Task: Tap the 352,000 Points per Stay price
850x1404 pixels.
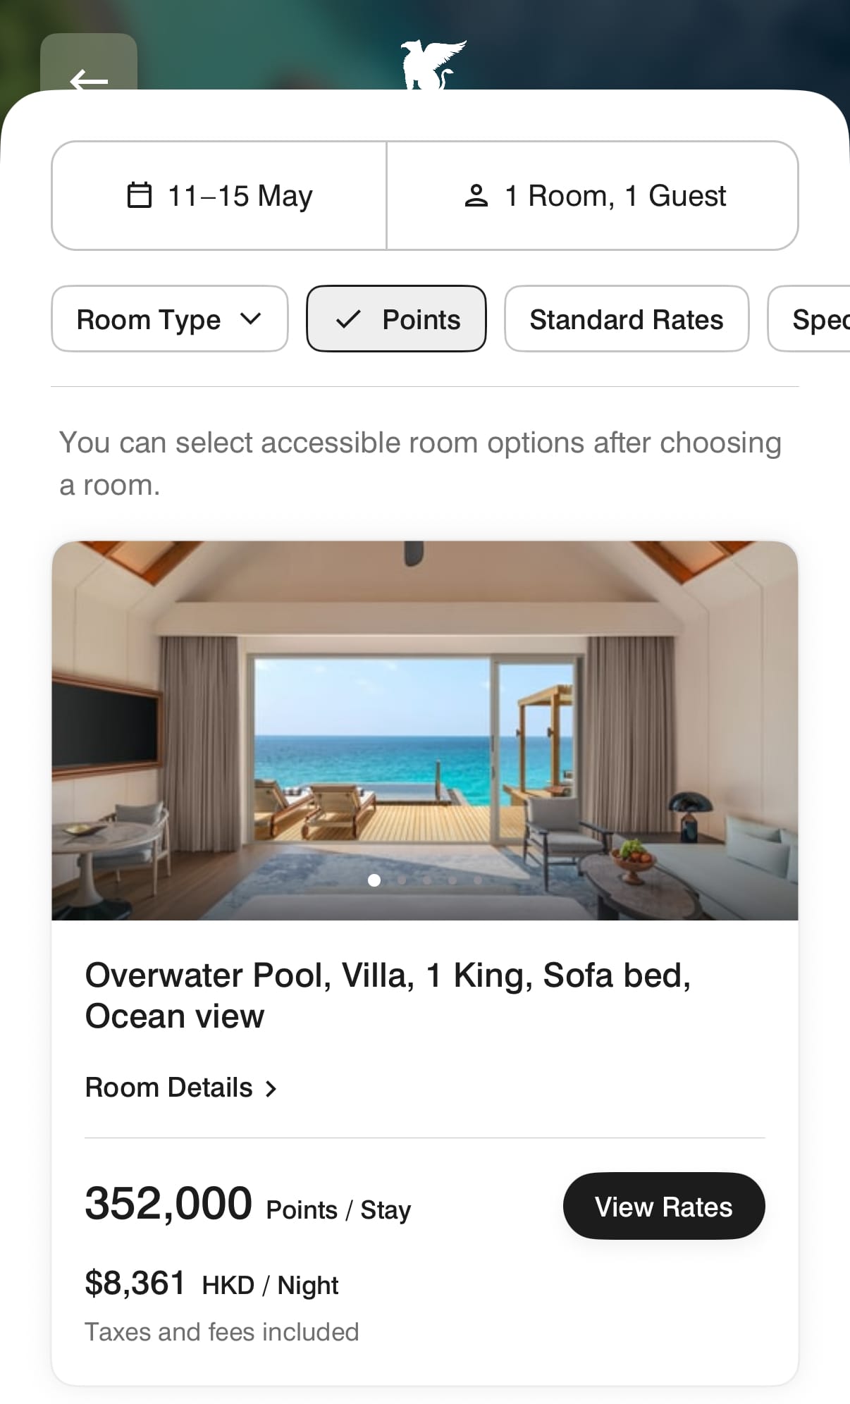Action: 248,1205
